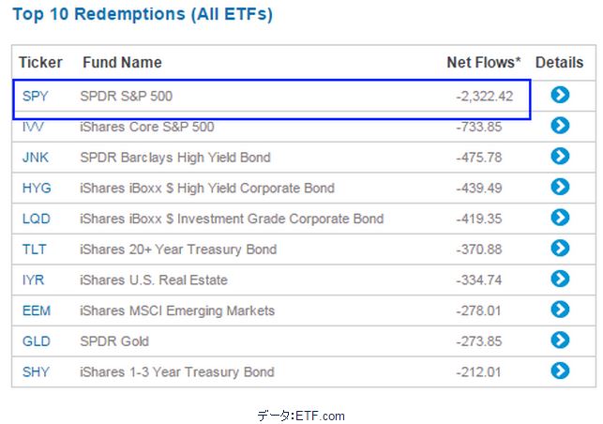Screen dimensions: 603x424
Task: Click the HYG row details arrow
Action: 560,187
